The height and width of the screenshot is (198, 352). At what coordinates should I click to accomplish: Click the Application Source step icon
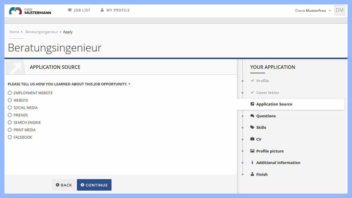coord(252,104)
